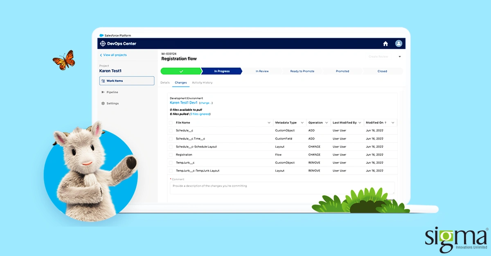
Task: Open the Operation column dropdown
Action: (327, 122)
